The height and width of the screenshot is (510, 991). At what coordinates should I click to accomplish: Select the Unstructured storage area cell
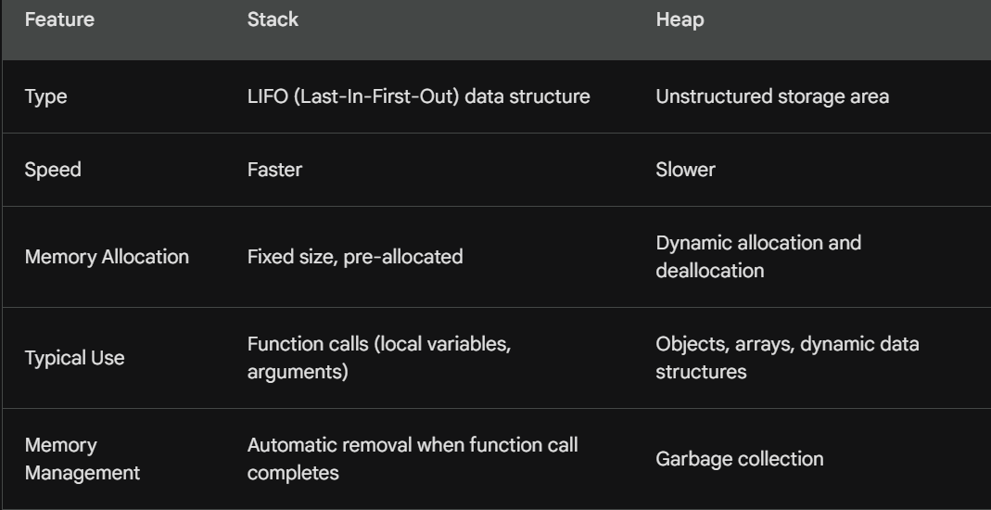click(x=772, y=96)
